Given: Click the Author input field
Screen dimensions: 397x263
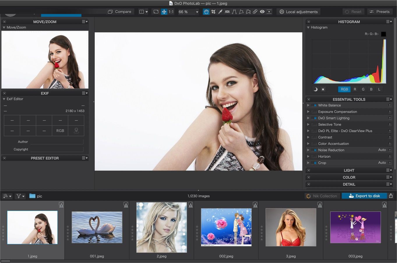Looking at the screenshot, I should point(57,142).
